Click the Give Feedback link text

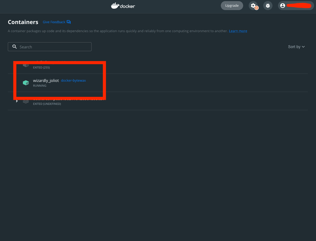[54, 22]
